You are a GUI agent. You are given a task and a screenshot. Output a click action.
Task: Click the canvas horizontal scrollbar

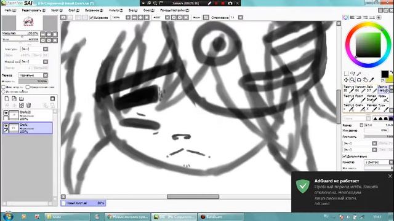click(193, 196)
